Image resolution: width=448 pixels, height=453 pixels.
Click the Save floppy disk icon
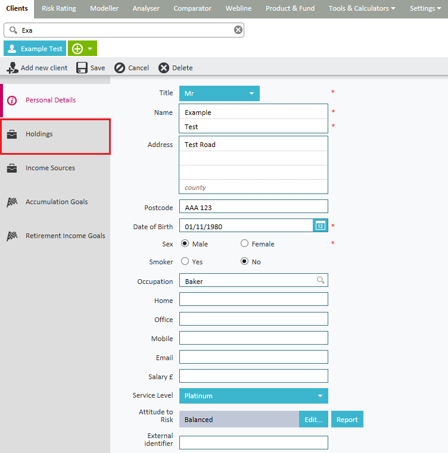click(x=82, y=68)
